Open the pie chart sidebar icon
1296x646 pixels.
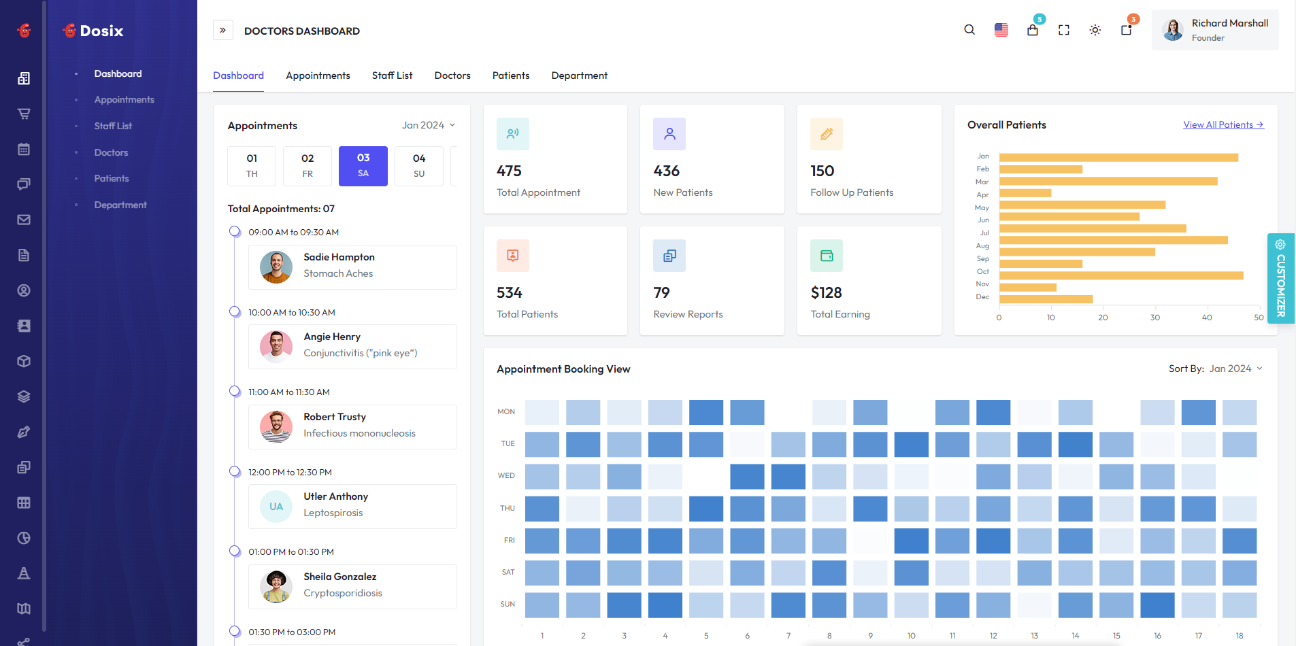(x=24, y=538)
